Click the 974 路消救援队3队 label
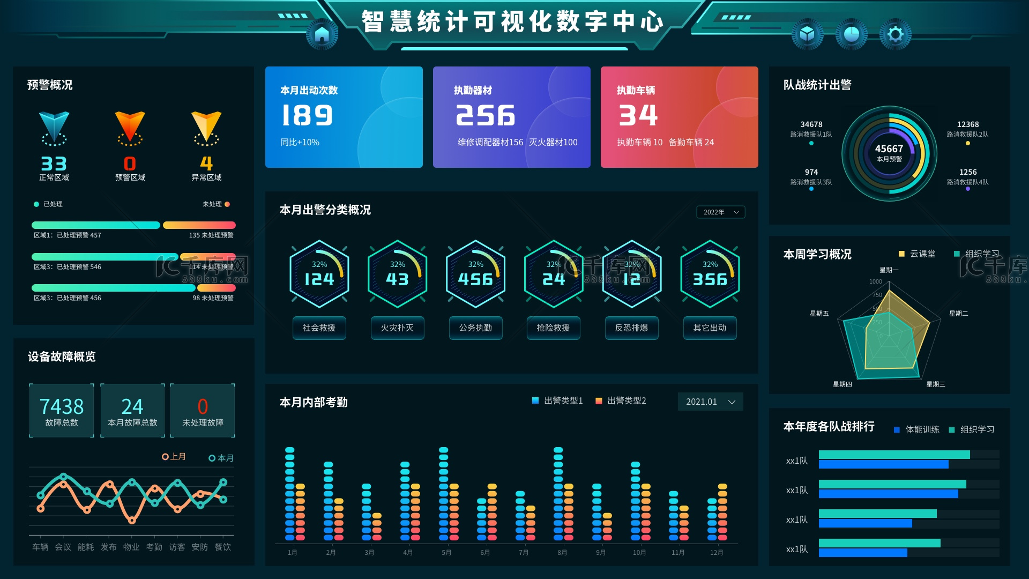This screenshot has width=1029, height=579. pyautogui.click(x=811, y=177)
